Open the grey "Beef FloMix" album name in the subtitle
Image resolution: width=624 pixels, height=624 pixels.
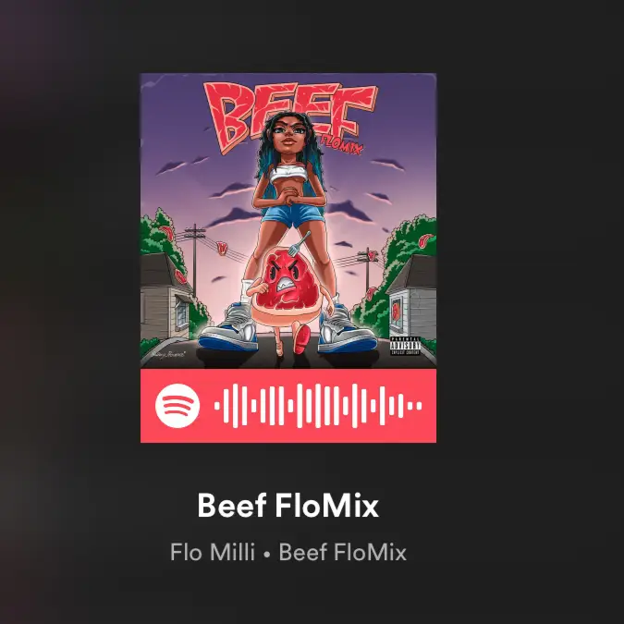pyautogui.click(x=342, y=553)
